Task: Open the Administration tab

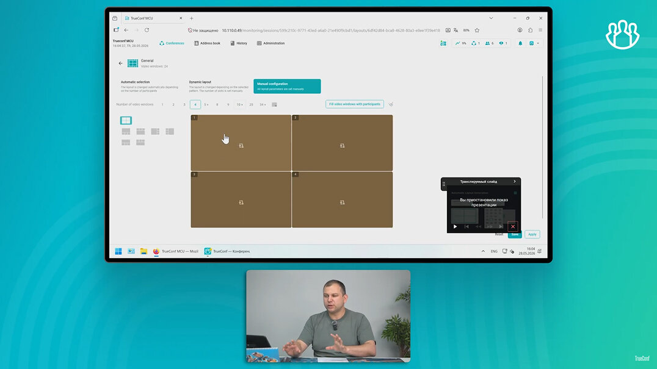Action: click(x=270, y=43)
